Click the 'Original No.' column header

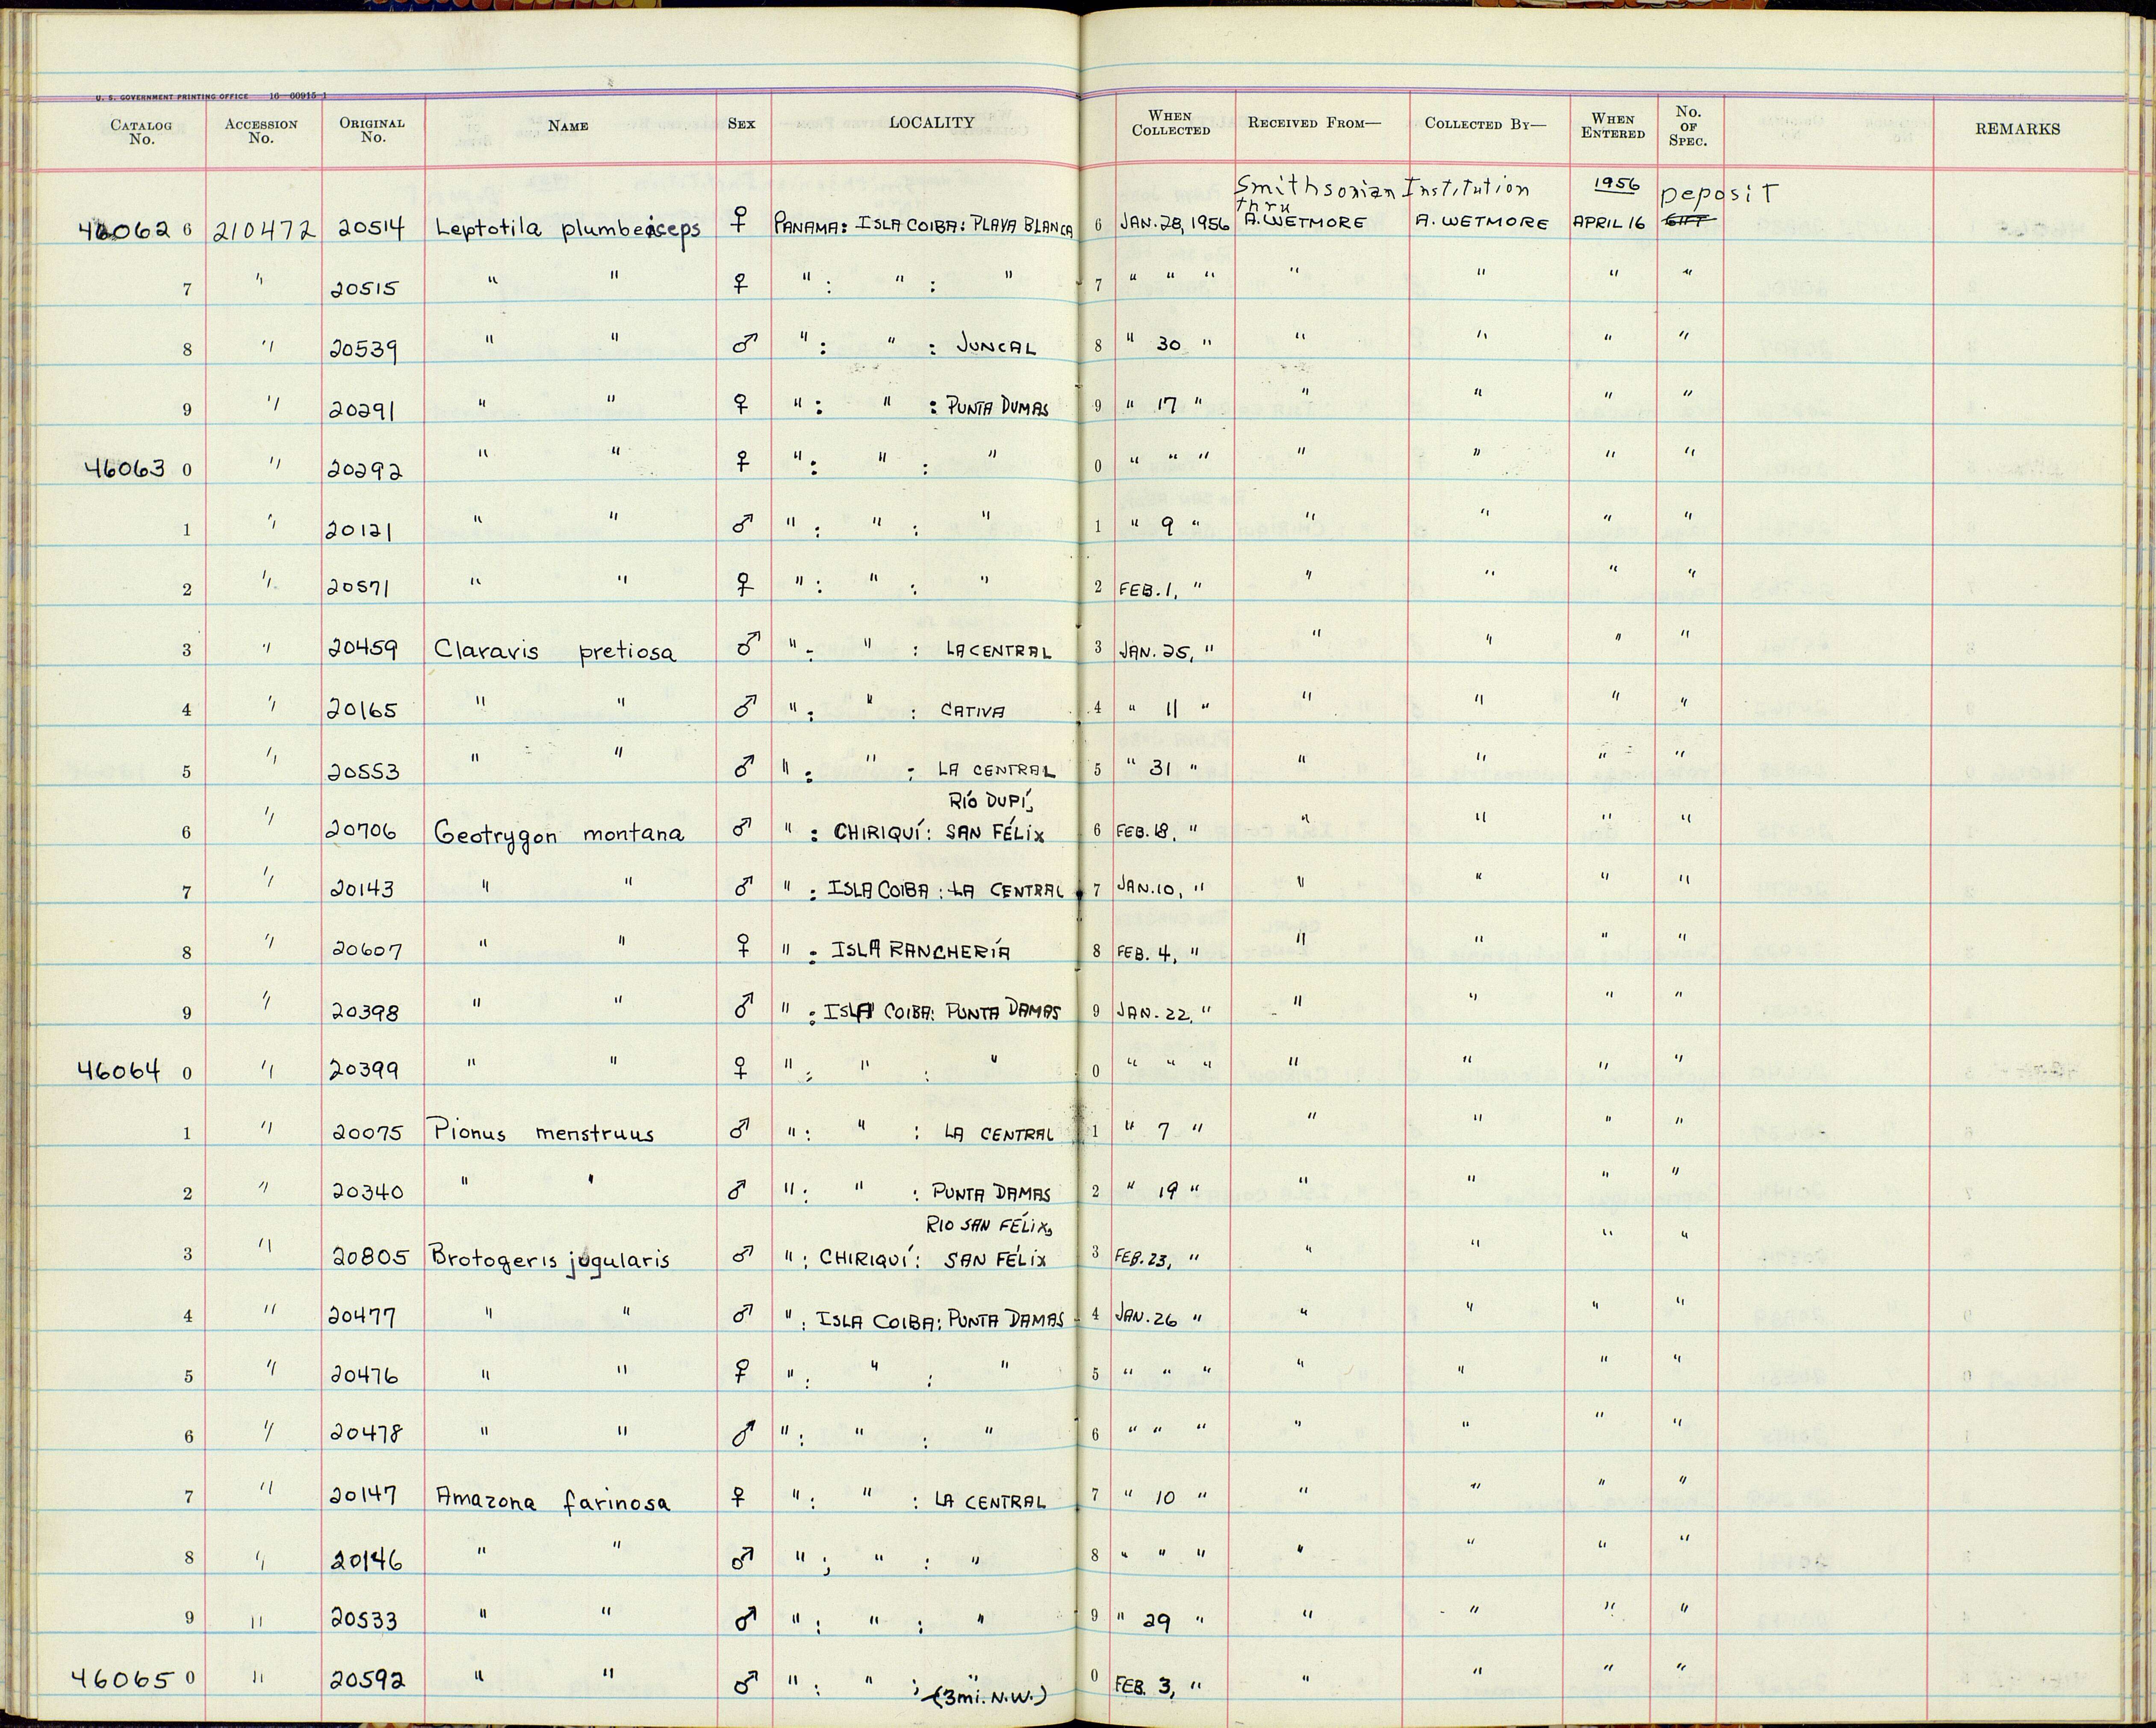[x=372, y=130]
